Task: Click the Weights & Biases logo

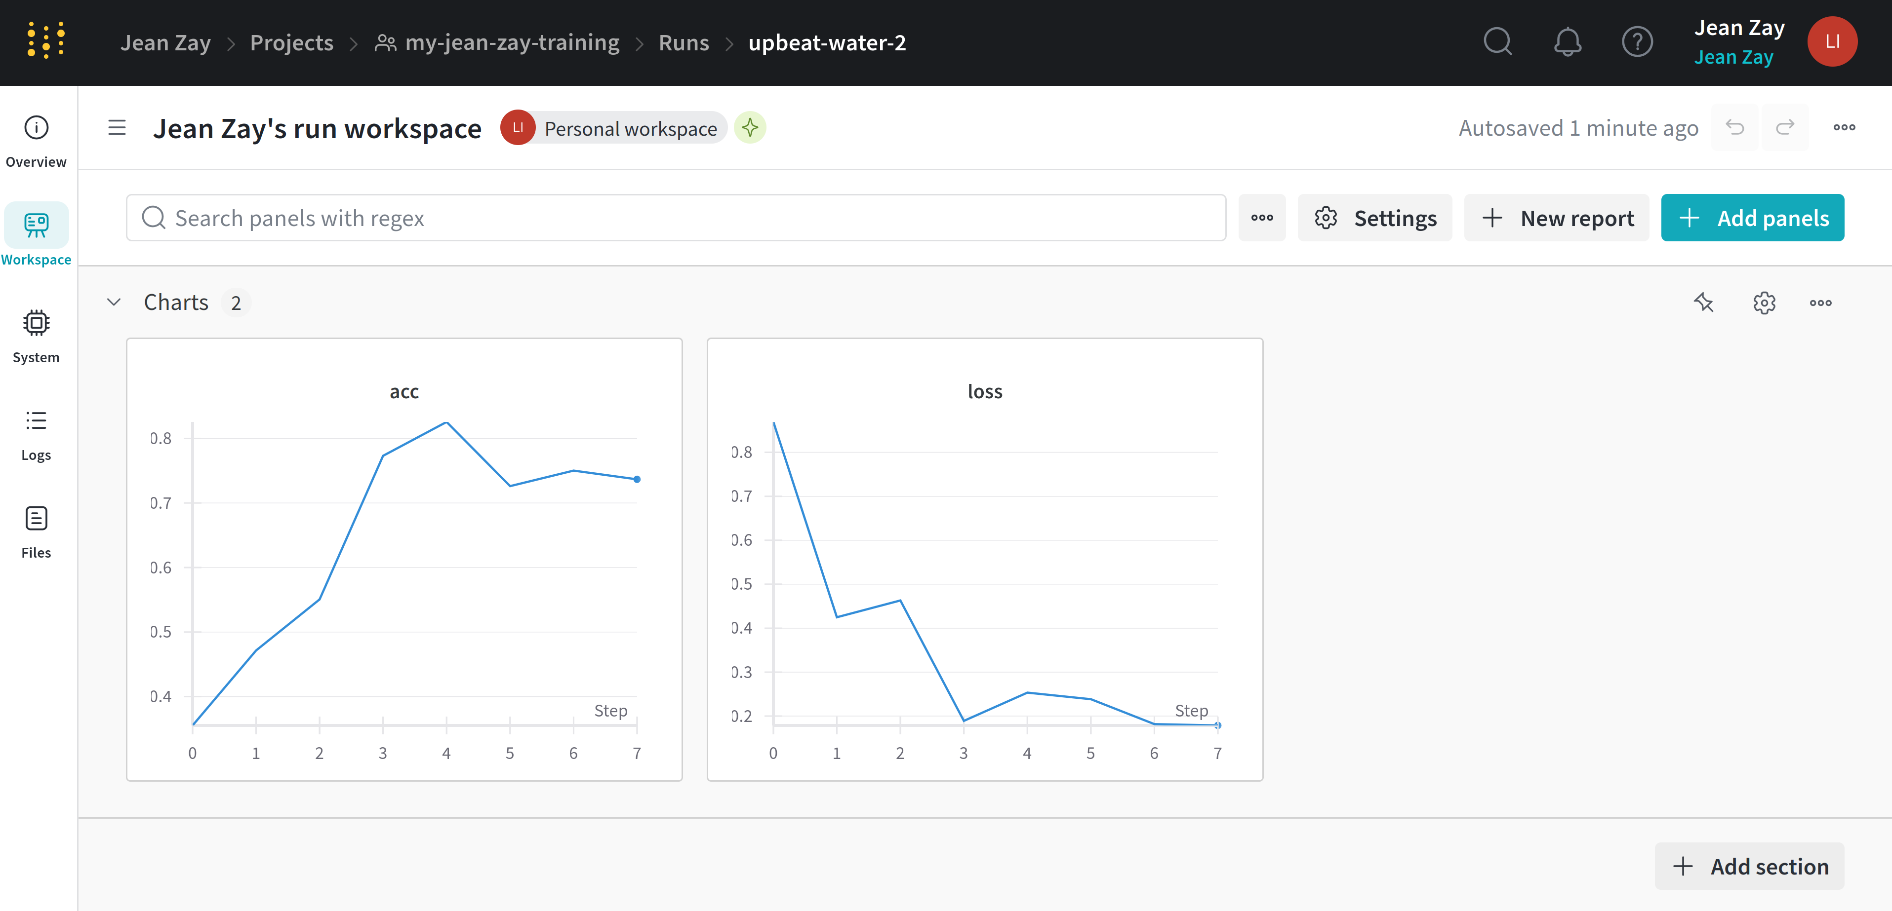Action: (46, 40)
